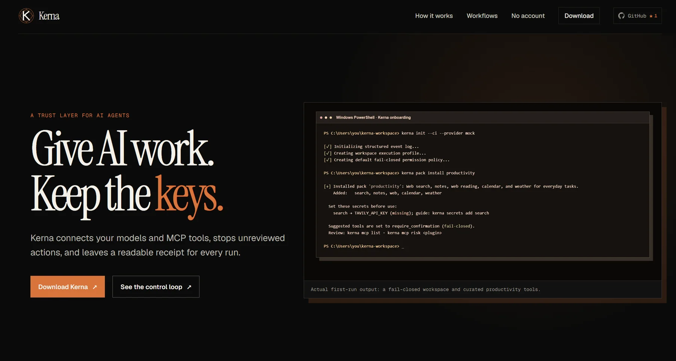
Task: Click the Download Kerna orange button
Action: click(68, 287)
